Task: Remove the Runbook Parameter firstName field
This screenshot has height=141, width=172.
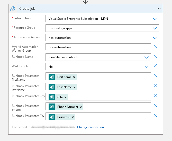Action: point(155,75)
